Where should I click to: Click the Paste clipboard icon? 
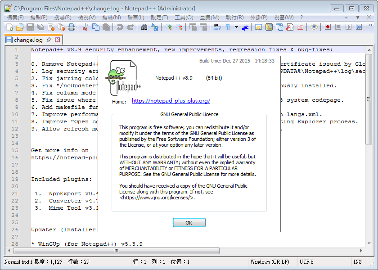tap(106, 27)
